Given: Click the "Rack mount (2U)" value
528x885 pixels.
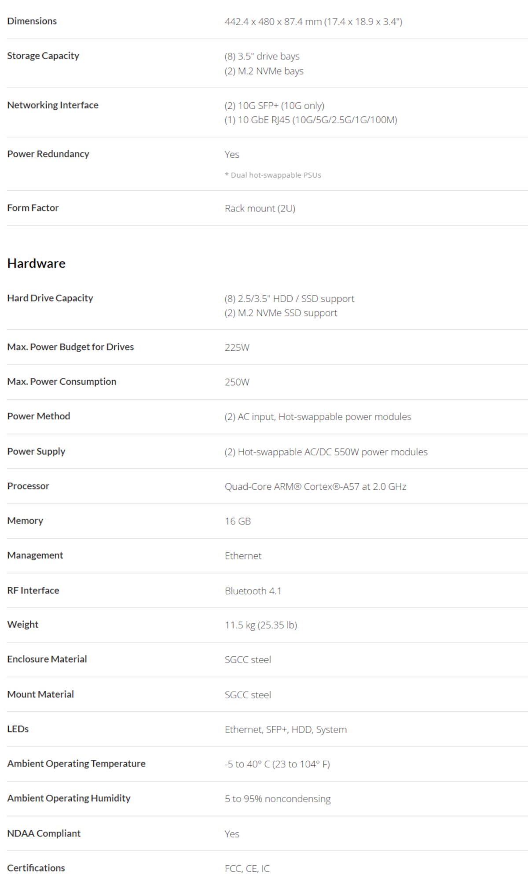Looking at the screenshot, I should [x=260, y=208].
